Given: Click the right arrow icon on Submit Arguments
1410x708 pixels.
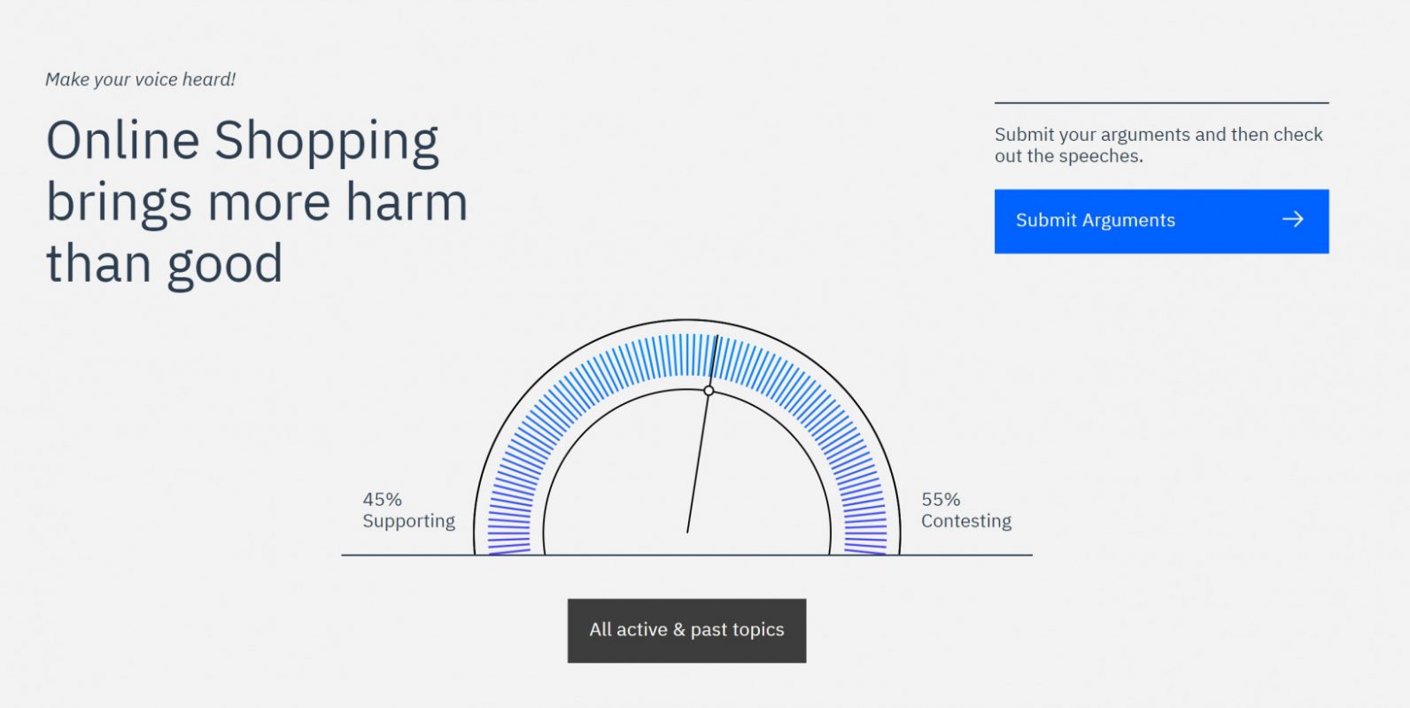Looking at the screenshot, I should 1293,219.
